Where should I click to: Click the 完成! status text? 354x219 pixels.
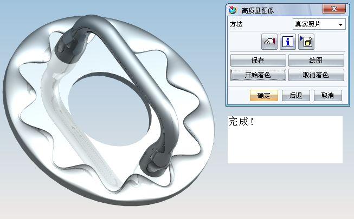coord(241,122)
